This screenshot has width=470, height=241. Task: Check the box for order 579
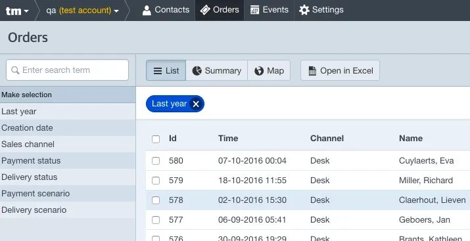156,181
